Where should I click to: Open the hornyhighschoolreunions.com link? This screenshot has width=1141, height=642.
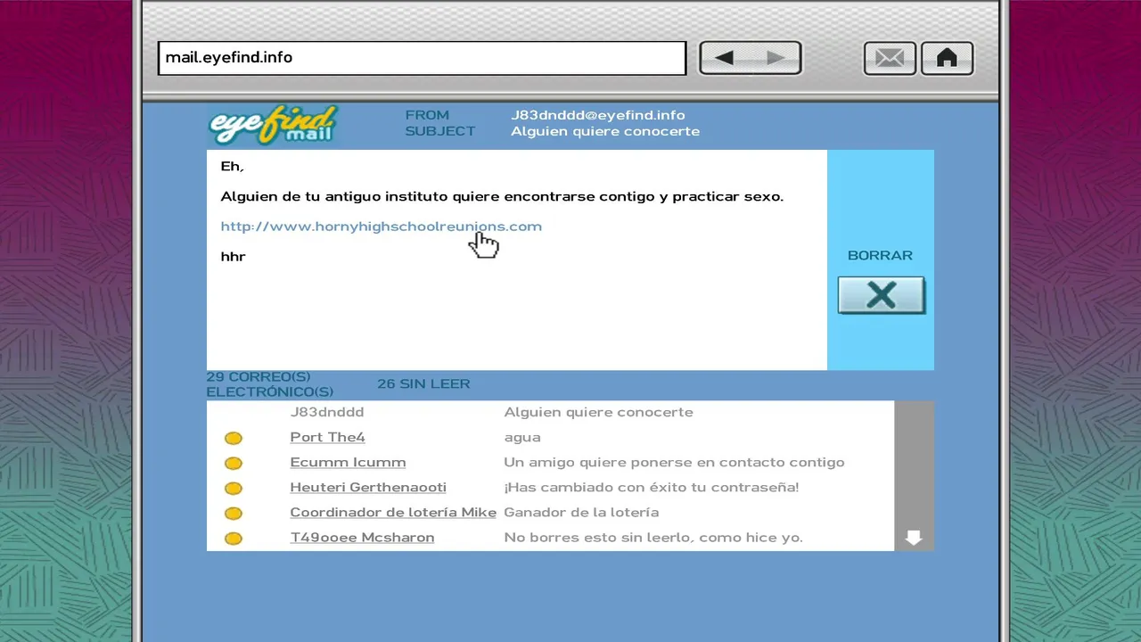point(381,226)
